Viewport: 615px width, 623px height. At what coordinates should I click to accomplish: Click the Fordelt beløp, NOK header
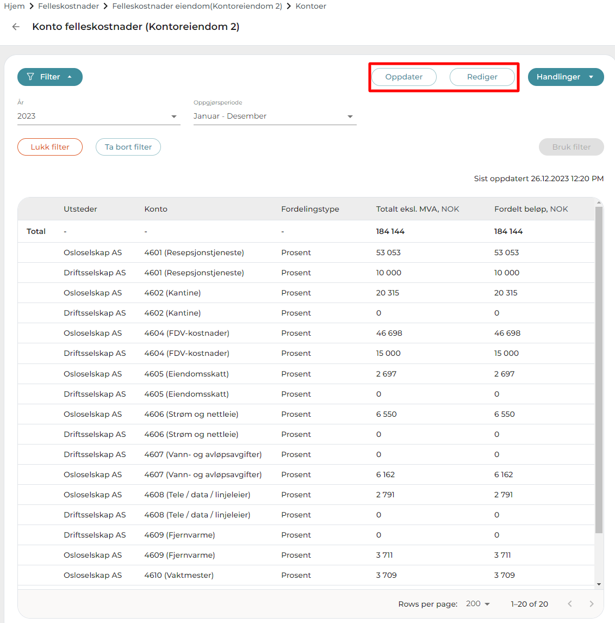pyautogui.click(x=531, y=209)
